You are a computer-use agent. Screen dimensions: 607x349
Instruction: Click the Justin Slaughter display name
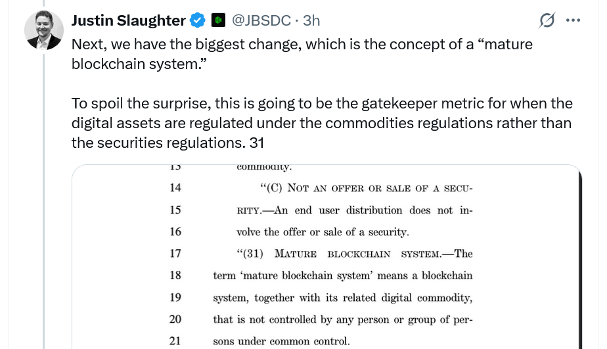pos(128,20)
